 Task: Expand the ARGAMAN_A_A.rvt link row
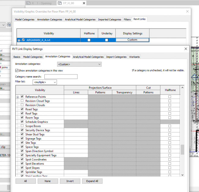(x=19, y=40)
